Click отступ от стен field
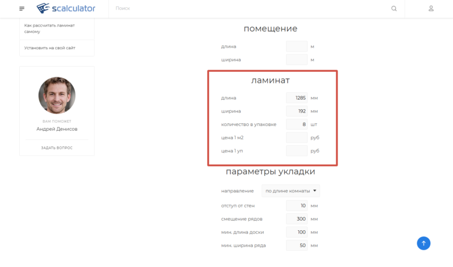453x267 pixels. (x=297, y=206)
